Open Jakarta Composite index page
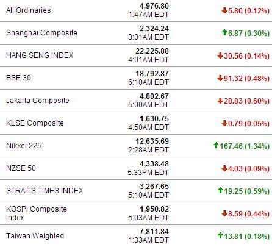This screenshot has height=250, width=272. [x=38, y=101]
